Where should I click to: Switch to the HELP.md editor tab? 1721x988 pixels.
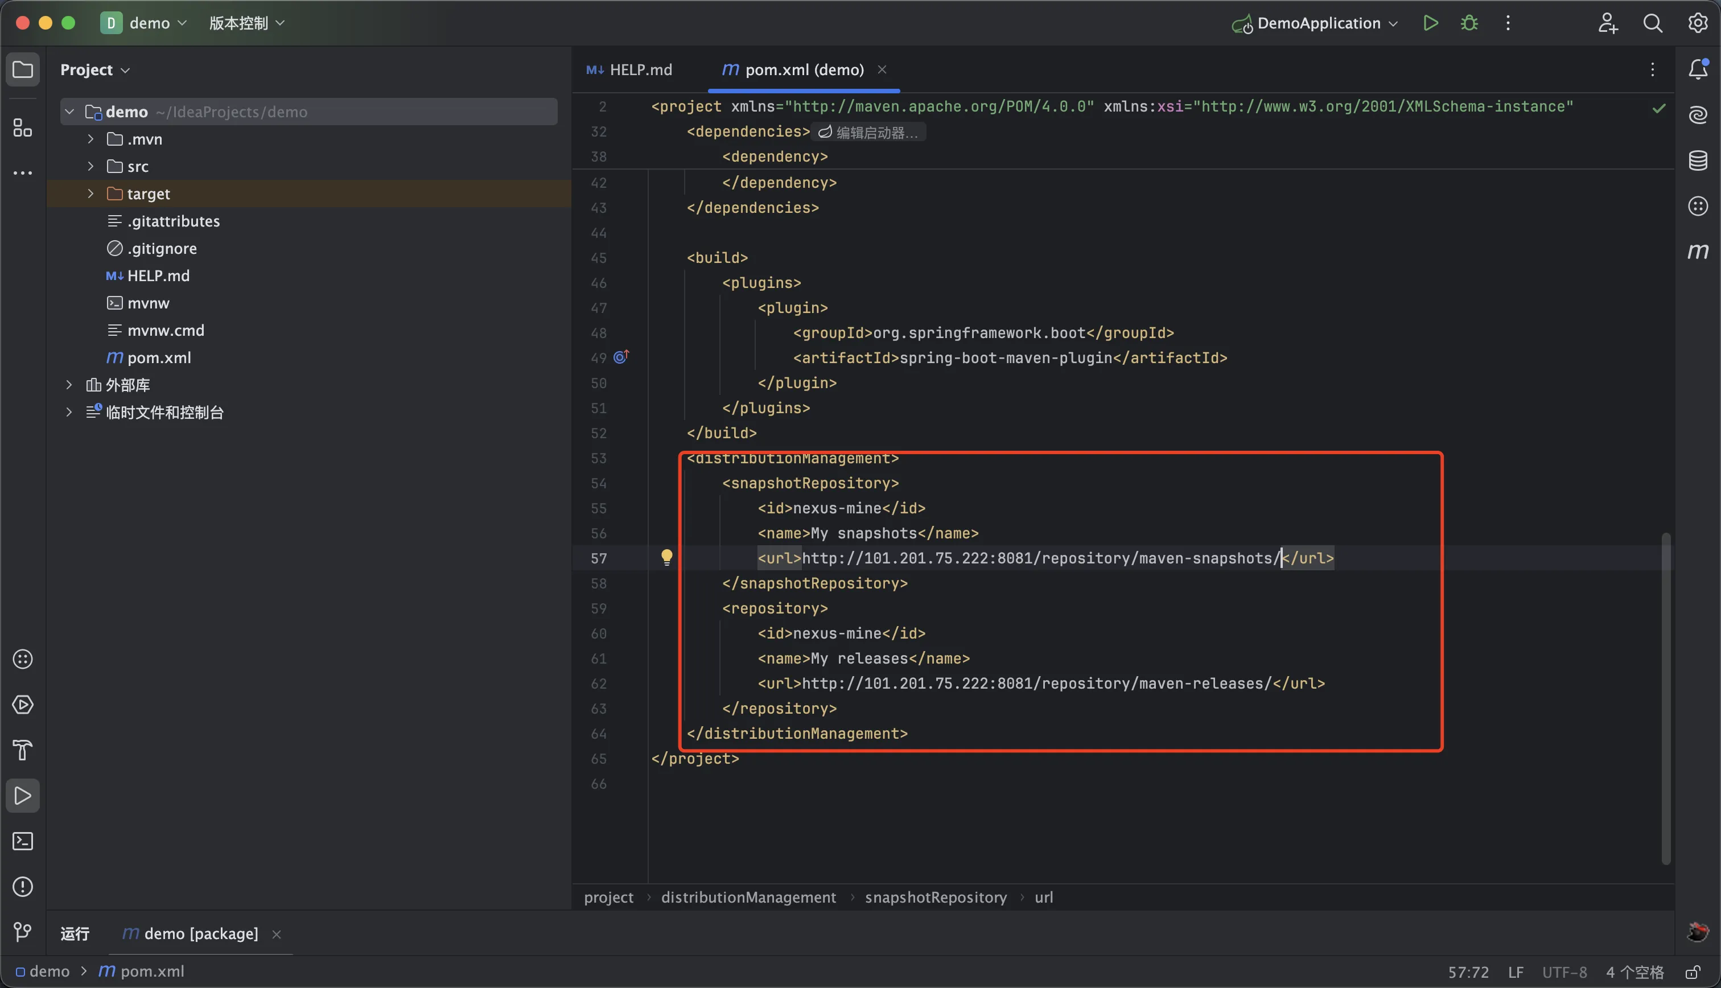click(x=629, y=70)
